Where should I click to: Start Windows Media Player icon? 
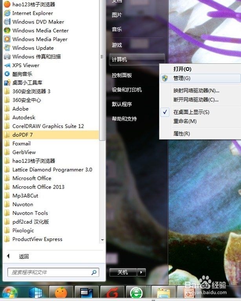pyautogui.click(x=7, y=39)
